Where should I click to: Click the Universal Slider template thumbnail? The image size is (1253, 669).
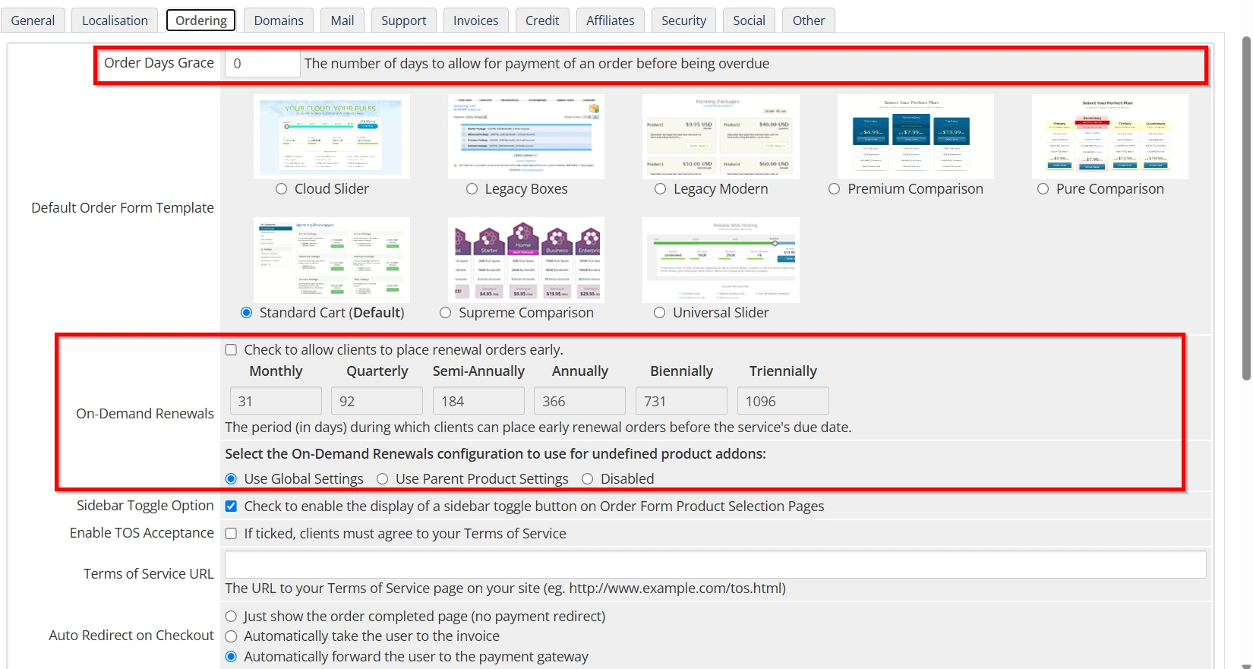tap(720, 260)
